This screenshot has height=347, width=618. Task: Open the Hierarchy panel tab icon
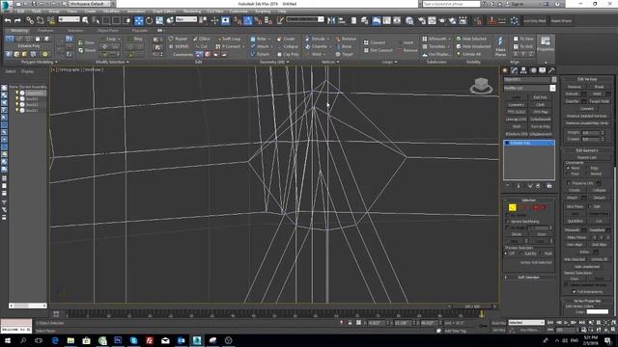pos(523,70)
